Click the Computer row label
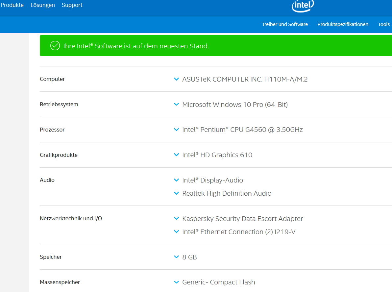This screenshot has height=292, width=392. click(52, 79)
